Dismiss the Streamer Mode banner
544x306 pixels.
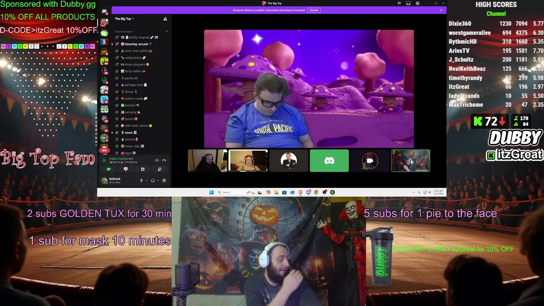(x=441, y=10)
